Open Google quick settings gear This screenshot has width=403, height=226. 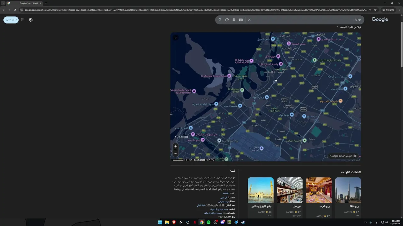31,20
